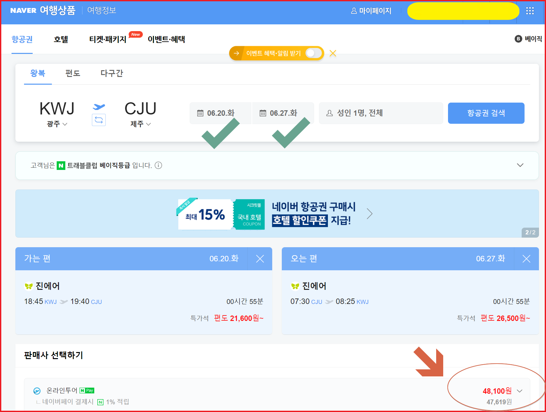The image size is (546, 412).
Task: Click 온라인투어 seller name
Action: [x=62, y=391]
